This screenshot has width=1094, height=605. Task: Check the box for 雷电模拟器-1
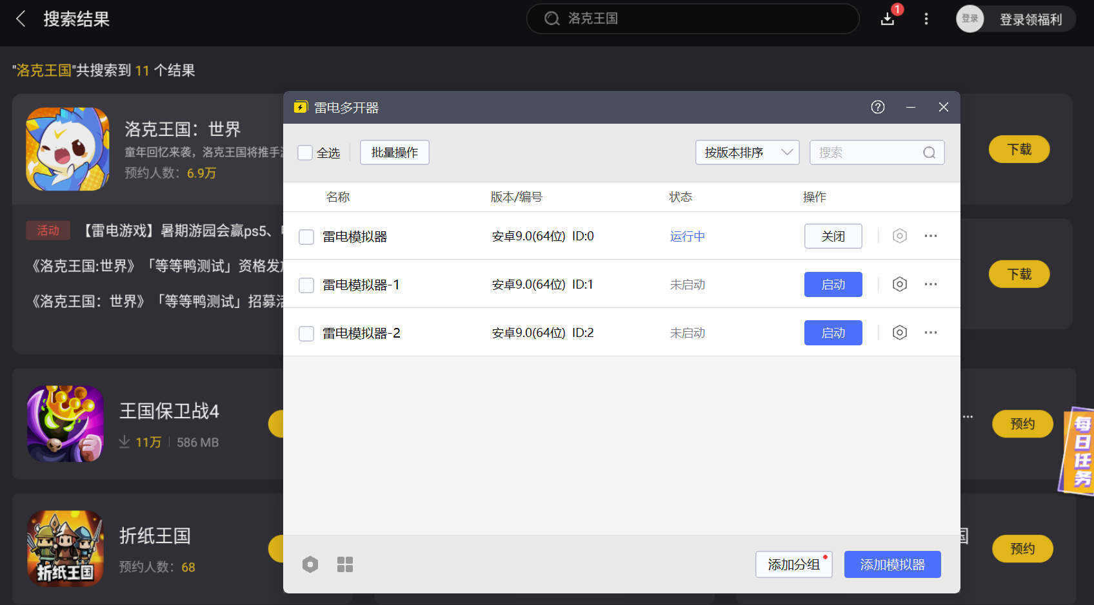306,285
